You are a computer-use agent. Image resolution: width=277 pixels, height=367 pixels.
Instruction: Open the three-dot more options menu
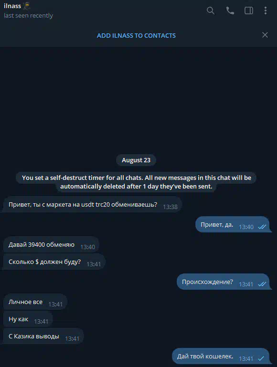click(x=265, y=10)
